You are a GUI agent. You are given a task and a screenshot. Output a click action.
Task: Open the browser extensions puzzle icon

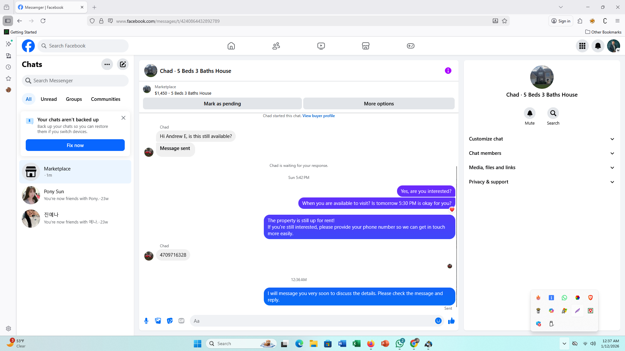[x=580, y=21]
